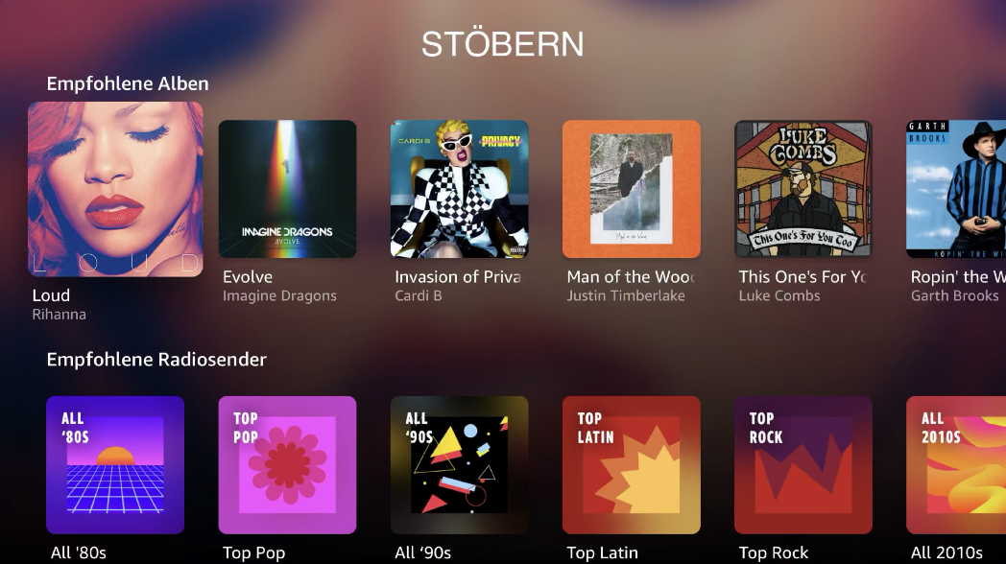The image size is (1006, 564).
Task: Open Luke Combs This One's For You cover
Action: coord(803,189)
